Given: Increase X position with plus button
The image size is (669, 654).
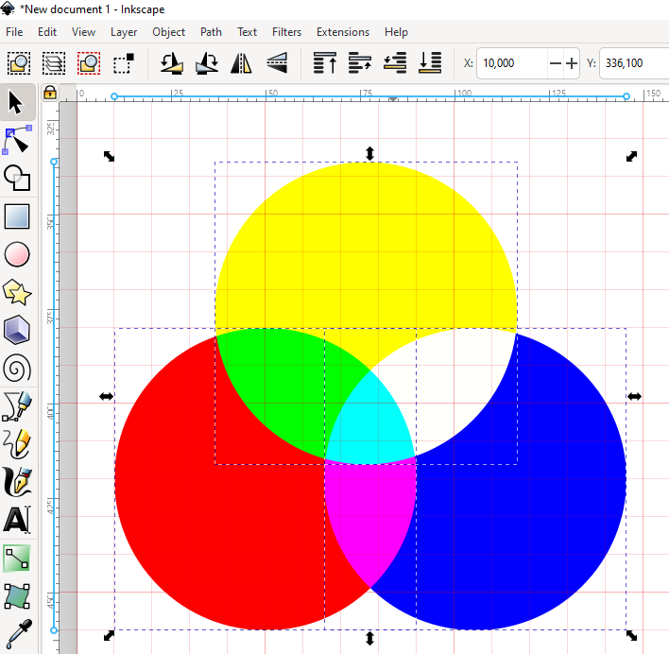Looking at the screenshot, I should pos(572,64).
